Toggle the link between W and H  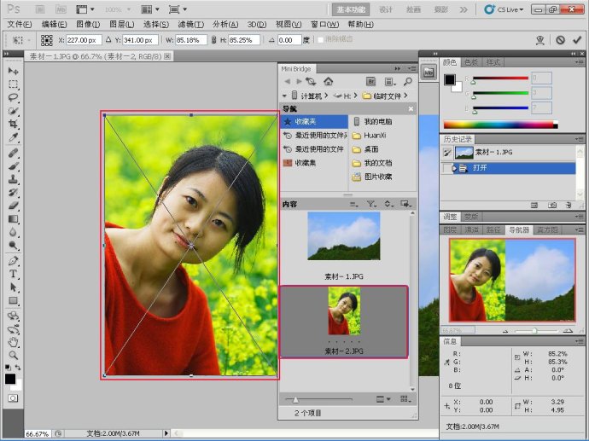(213, 40)
